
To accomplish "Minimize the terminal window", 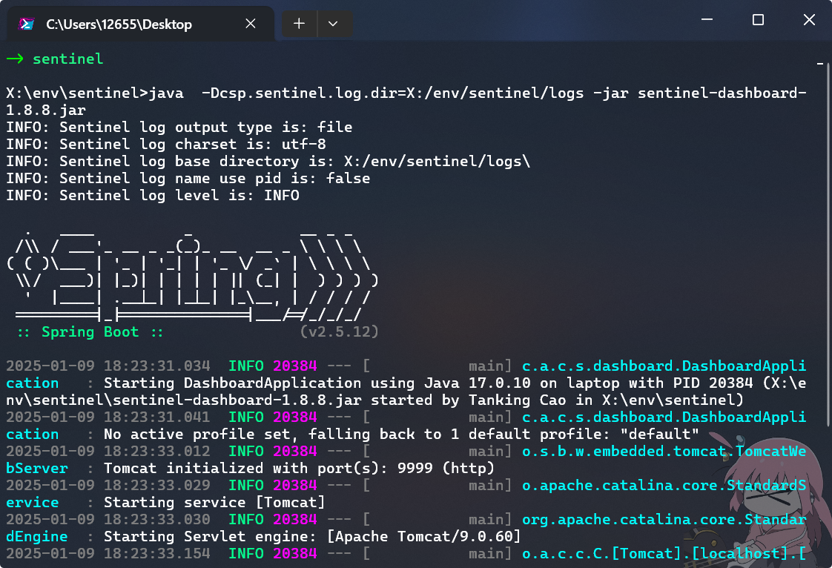I will (707, 19).
